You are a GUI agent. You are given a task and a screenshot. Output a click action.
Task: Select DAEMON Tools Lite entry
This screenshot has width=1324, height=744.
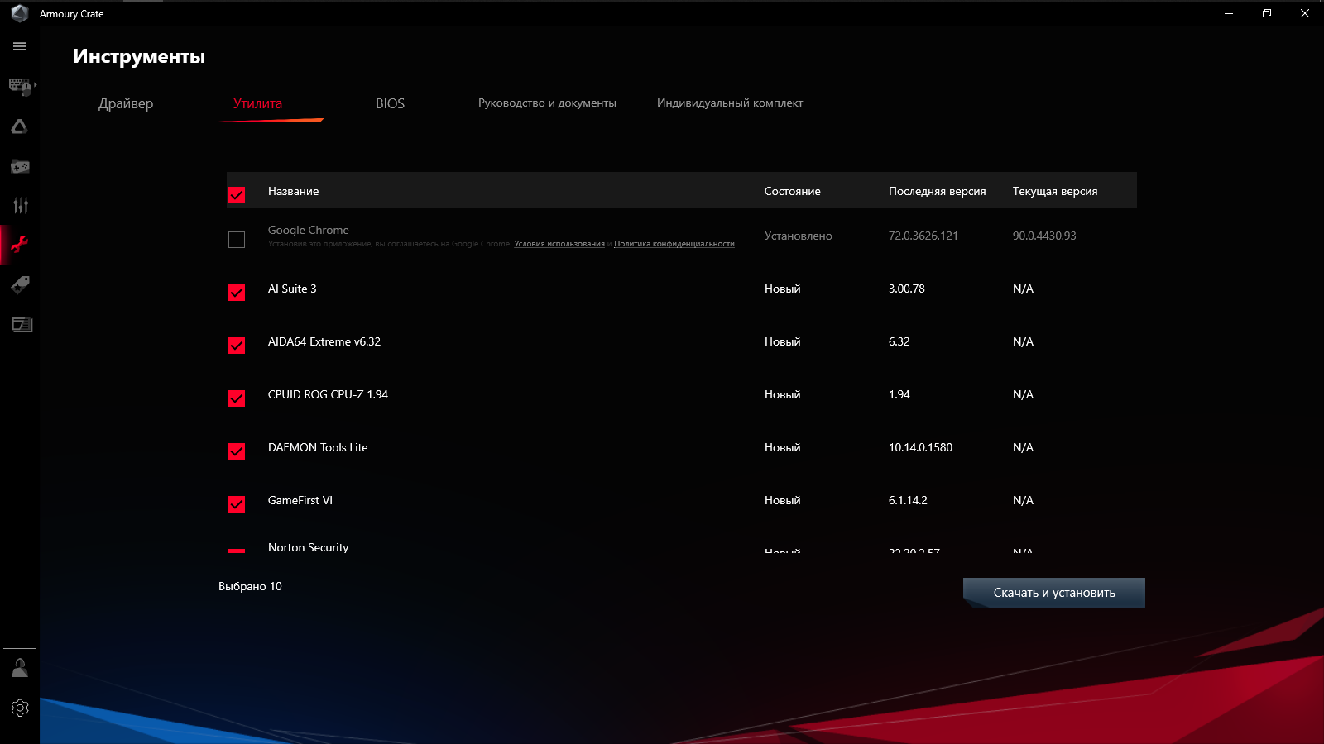click(318, 447)
